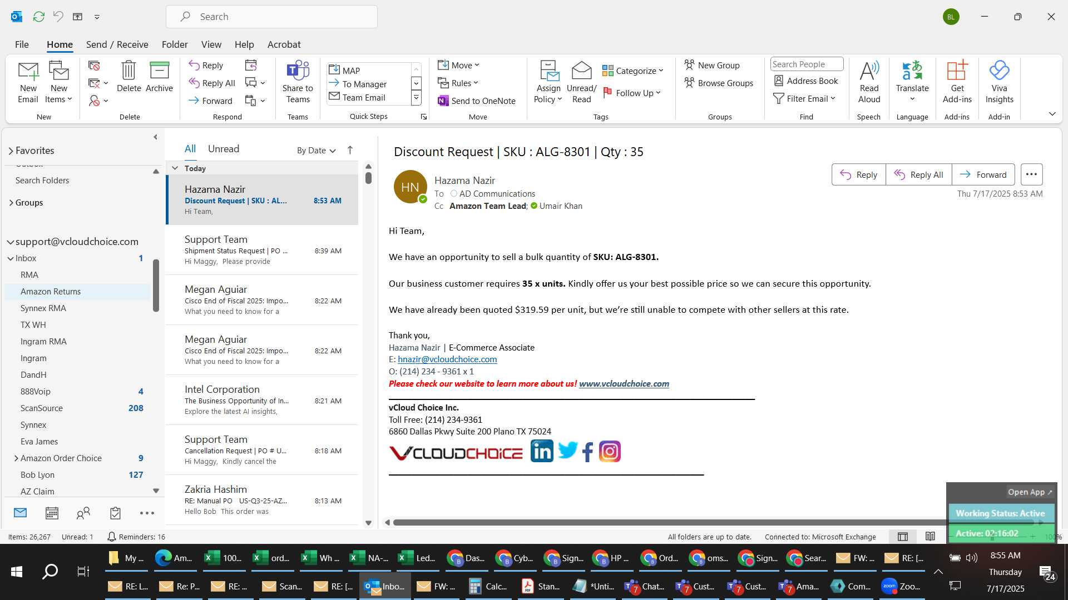This screenshot has height=600, width=1068.
Task: Switch to Calendar view icon
Action: coord(52,513)
